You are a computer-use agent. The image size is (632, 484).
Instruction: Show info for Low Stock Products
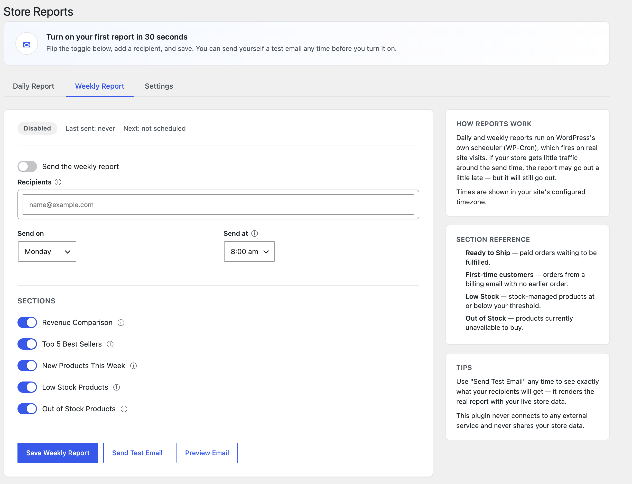(x=117, y=387)
